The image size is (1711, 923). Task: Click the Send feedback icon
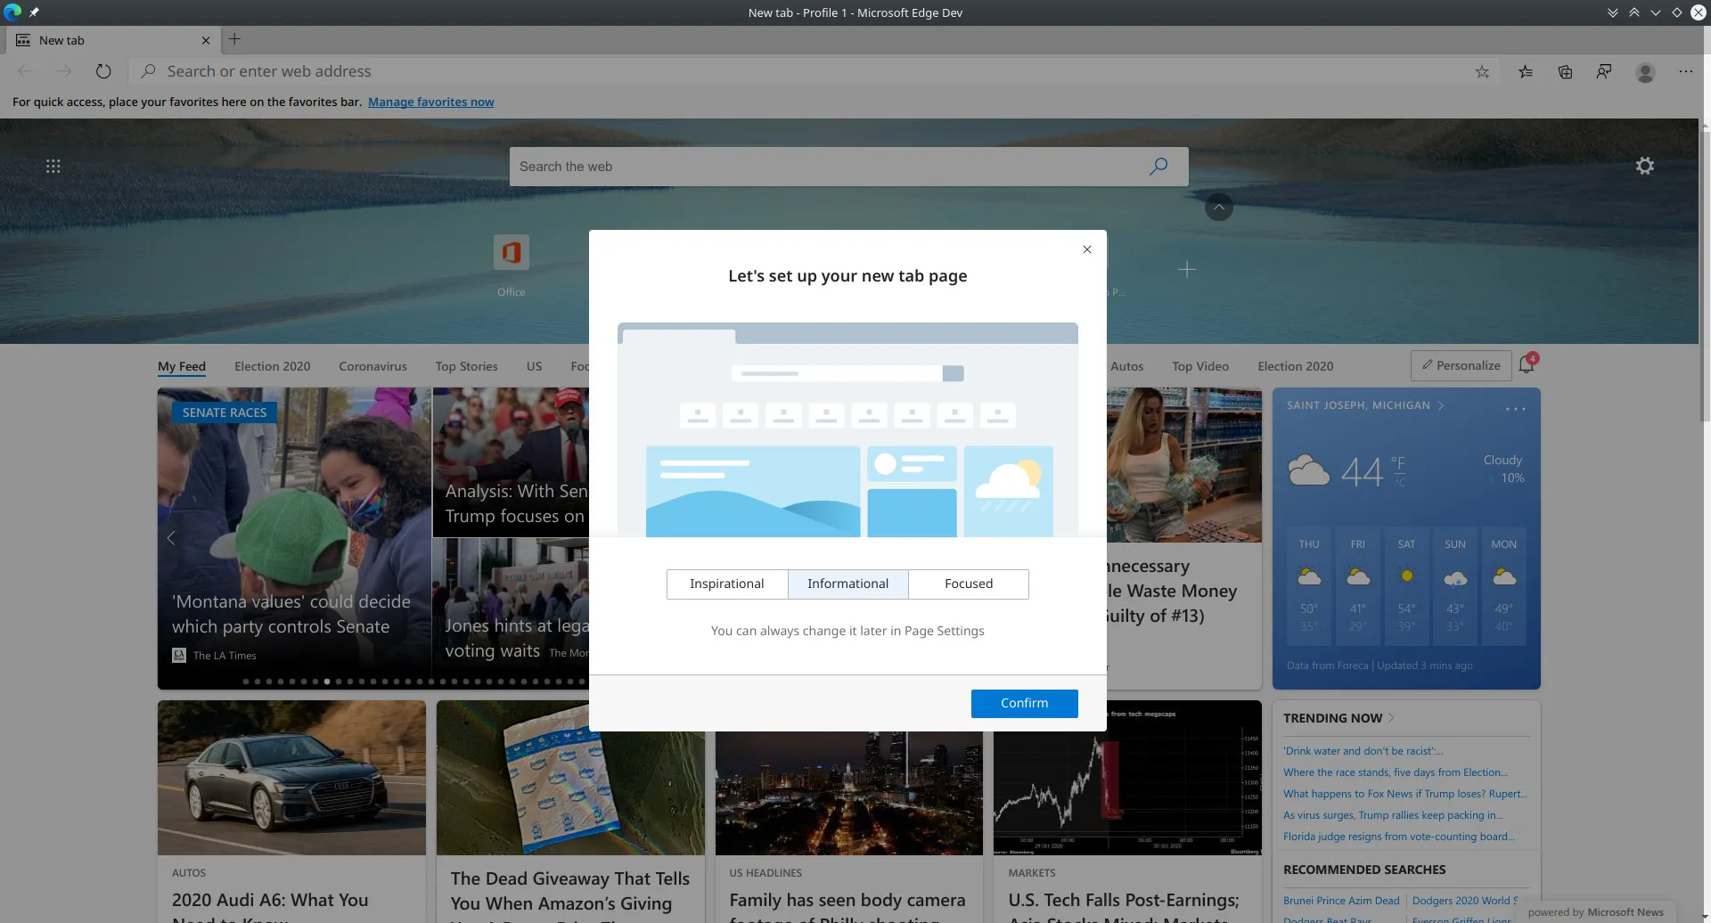1604,71
